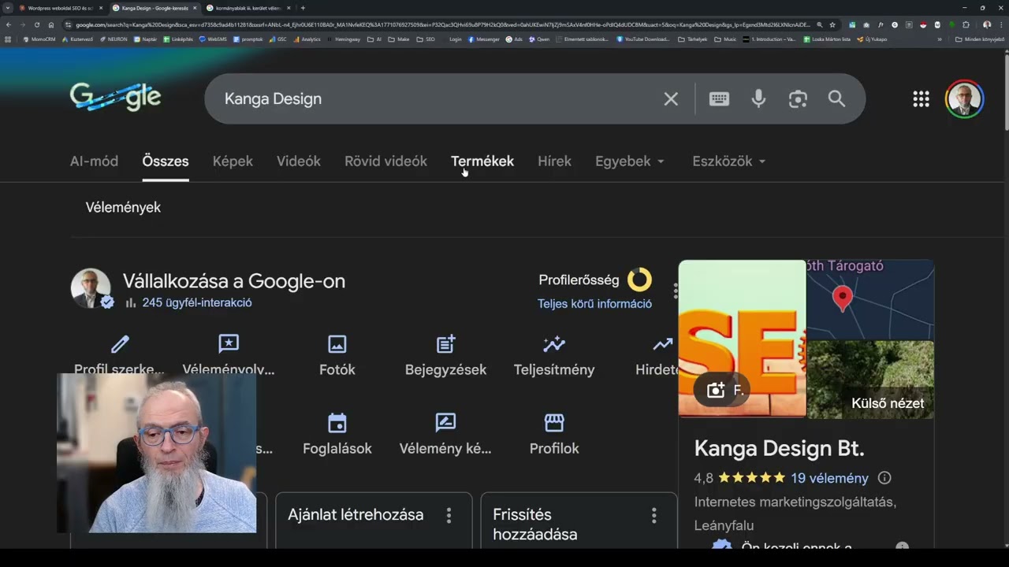
Task: Open the Minden könyvjelző folder
Action: 980,39
